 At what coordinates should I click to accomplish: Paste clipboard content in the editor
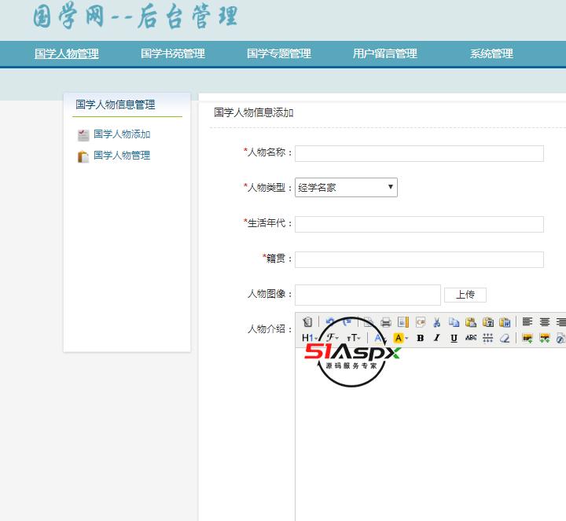[x=471, y=321]
